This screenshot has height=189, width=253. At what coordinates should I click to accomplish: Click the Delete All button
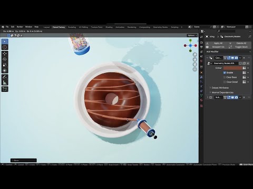click(x=240, y=43)
